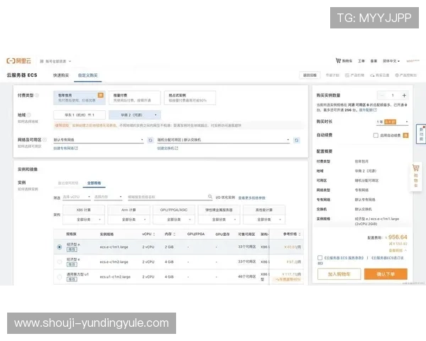Switch to the 自定义购买 tab
This screenshot has width=426, height=341.
[88, 75]
